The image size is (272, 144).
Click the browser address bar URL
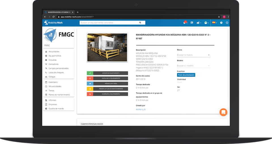coord(77,17)
